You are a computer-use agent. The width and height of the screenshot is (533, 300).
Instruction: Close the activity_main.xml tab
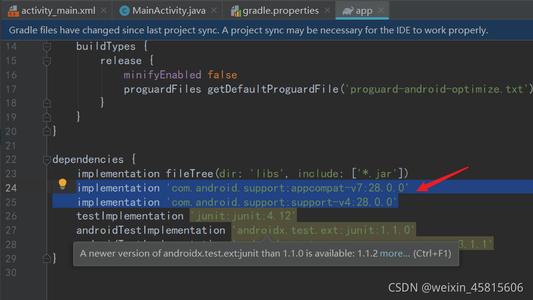tap(104, 11)
